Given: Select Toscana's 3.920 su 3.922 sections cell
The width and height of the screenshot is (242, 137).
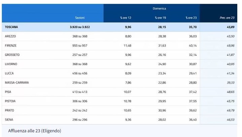Looking at the screenshot, I should click(80, 27).
